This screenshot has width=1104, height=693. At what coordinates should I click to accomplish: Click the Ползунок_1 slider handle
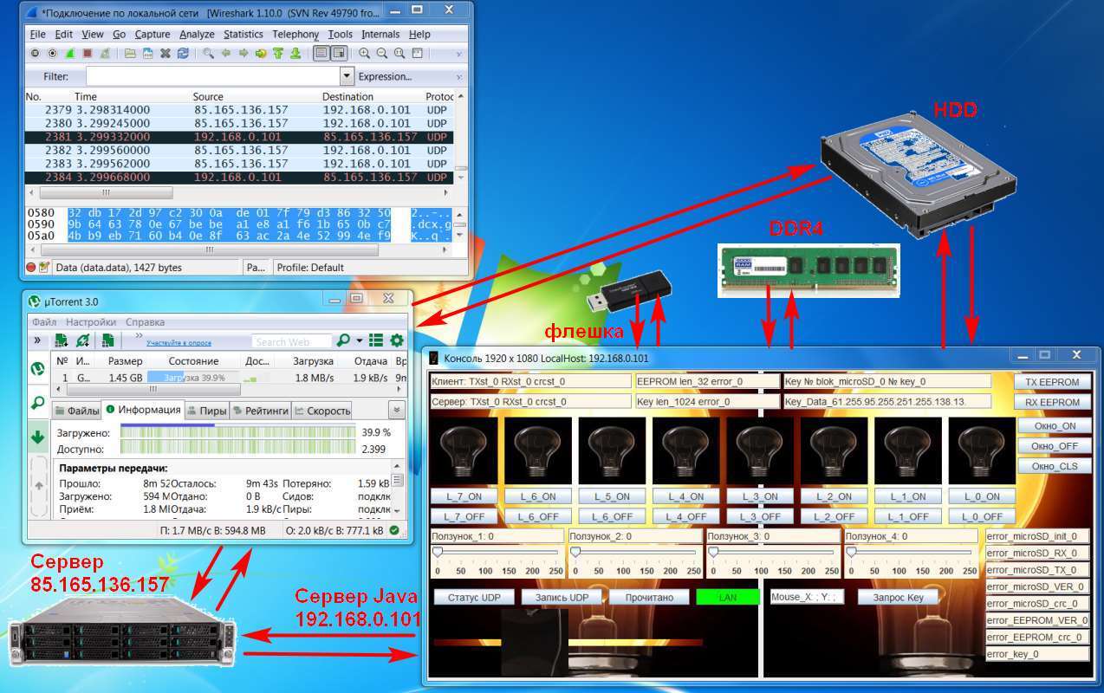coord(438,552)
